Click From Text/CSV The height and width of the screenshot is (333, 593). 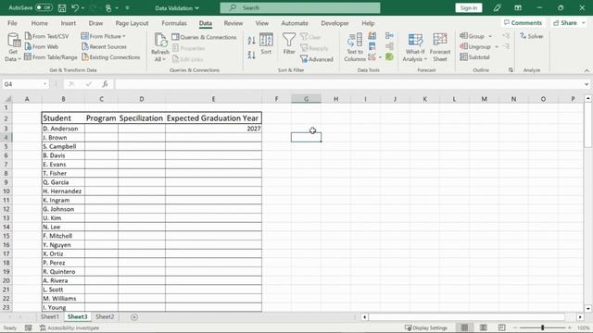coord(47,36)
